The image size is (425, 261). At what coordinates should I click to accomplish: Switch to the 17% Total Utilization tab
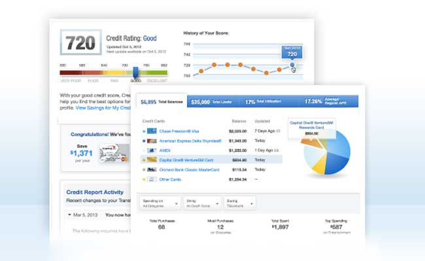click(x=263, y=102)
